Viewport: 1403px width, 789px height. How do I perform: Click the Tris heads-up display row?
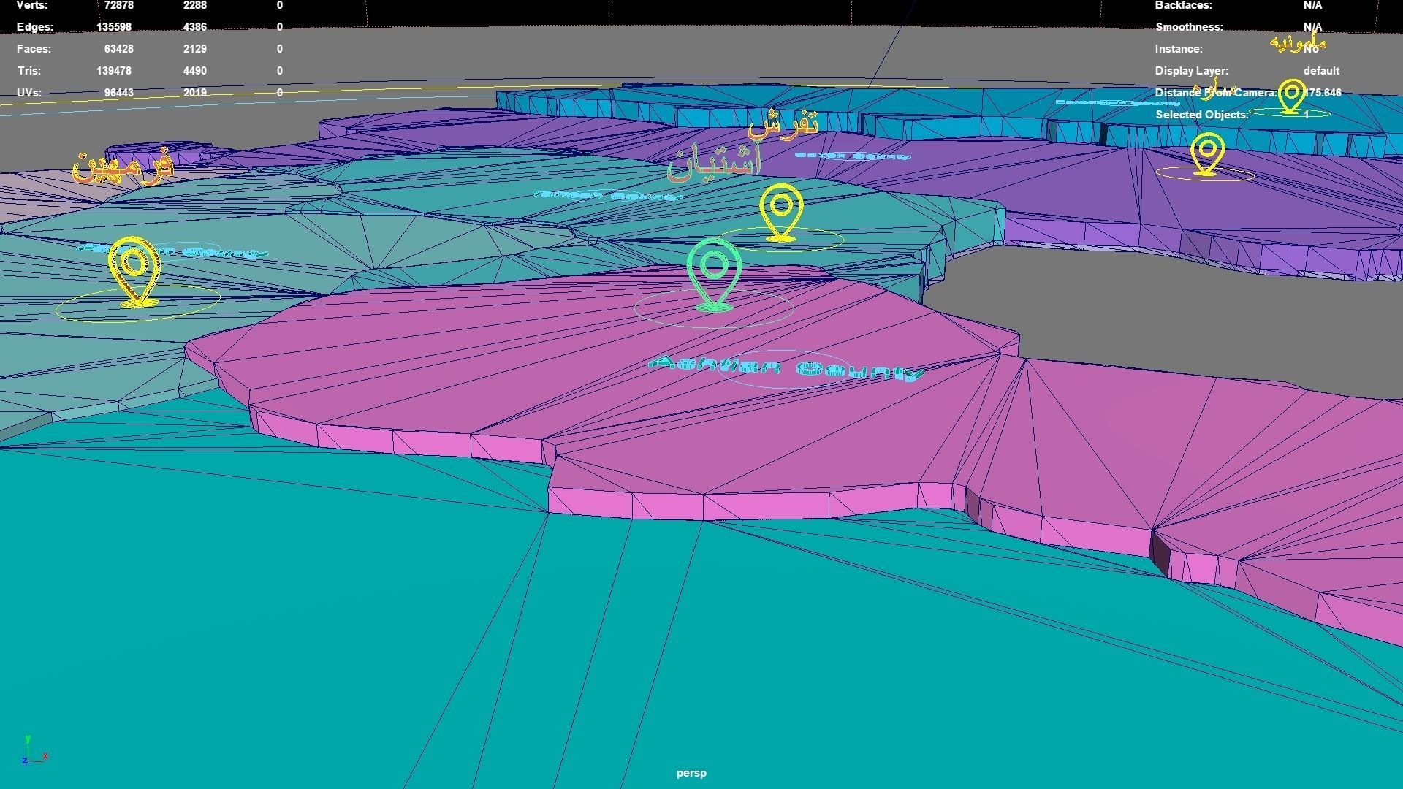29,71
